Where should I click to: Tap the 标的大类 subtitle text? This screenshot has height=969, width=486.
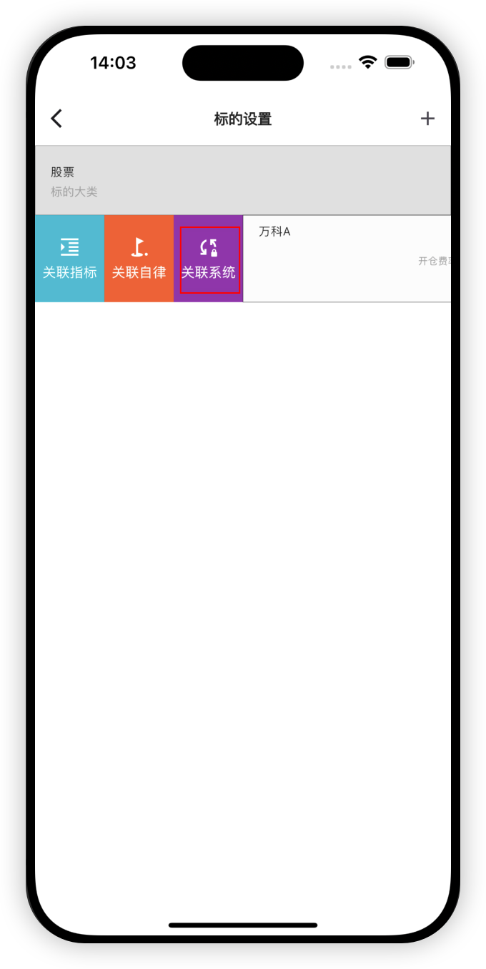click(x=74, y=192)
